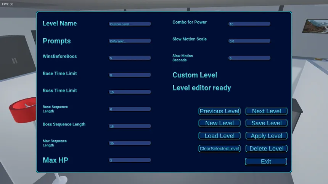The image size is (328, 184).
Task: Click the Prompts text field
Action: (130, 41)
